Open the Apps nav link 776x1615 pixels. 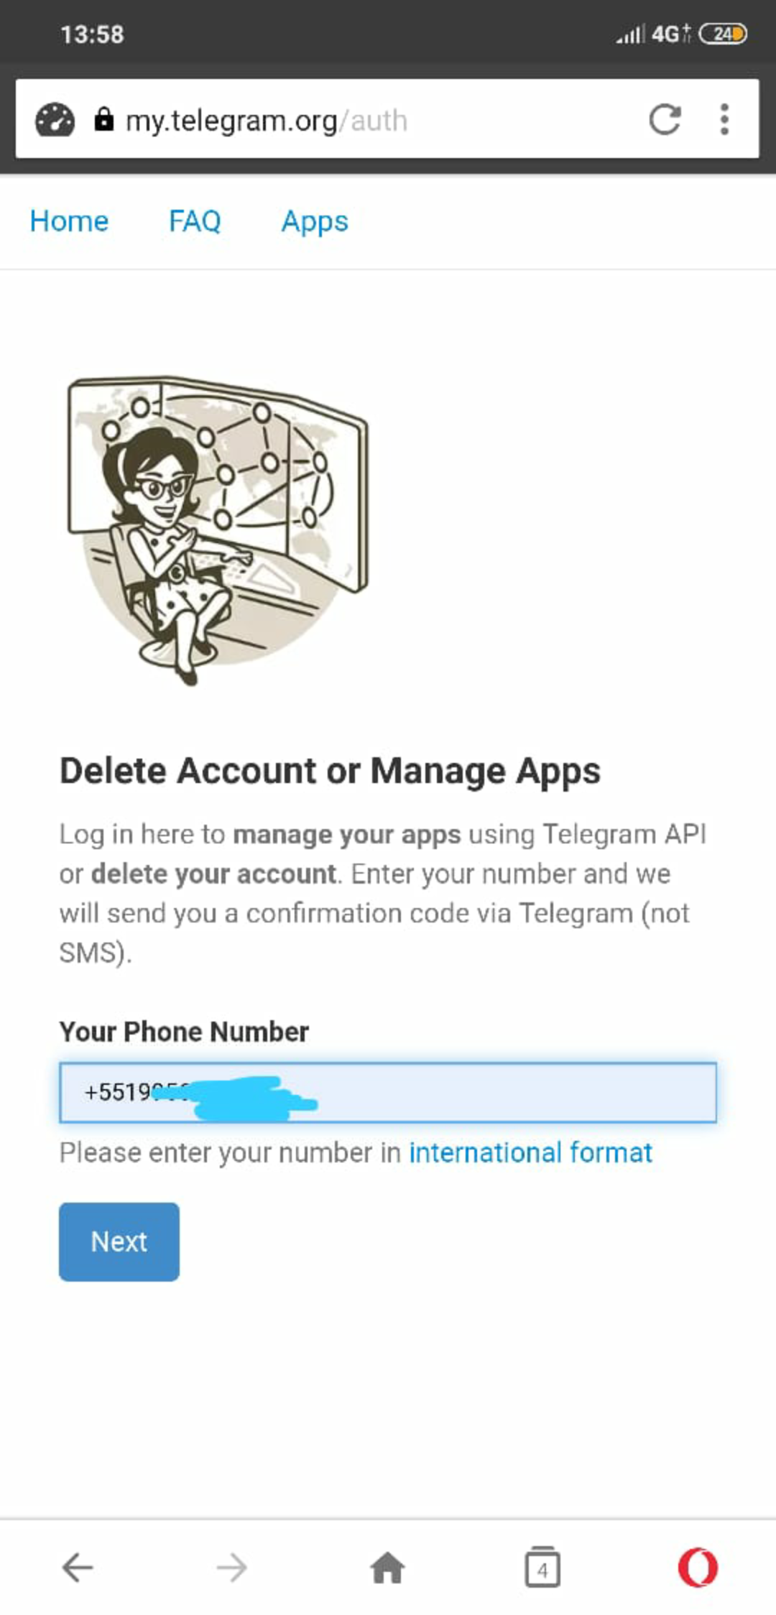pyautogui.click(x=315, y=222)
